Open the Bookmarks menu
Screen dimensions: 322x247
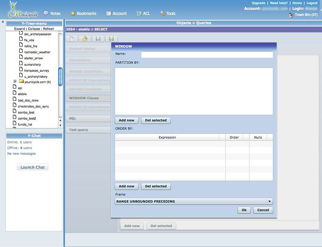click(x=83, y=14)
